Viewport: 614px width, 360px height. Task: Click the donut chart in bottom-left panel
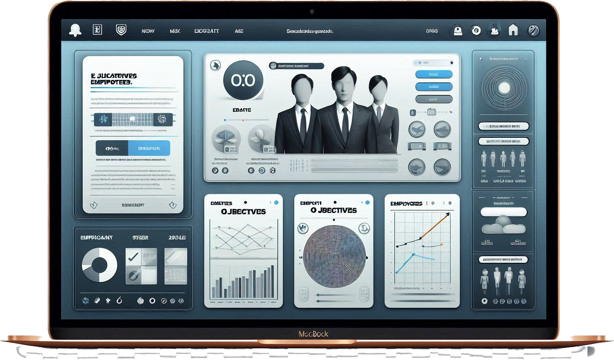tap(99, 265)
